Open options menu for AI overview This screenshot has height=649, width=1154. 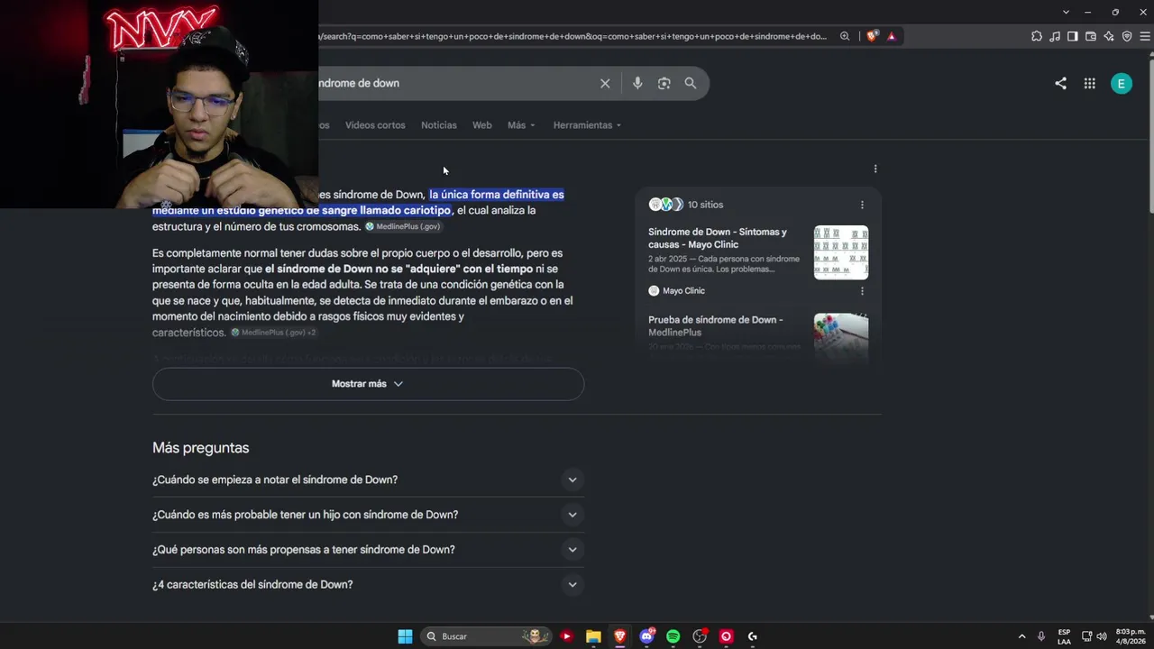pyautogui.click(x=875, y=169)
